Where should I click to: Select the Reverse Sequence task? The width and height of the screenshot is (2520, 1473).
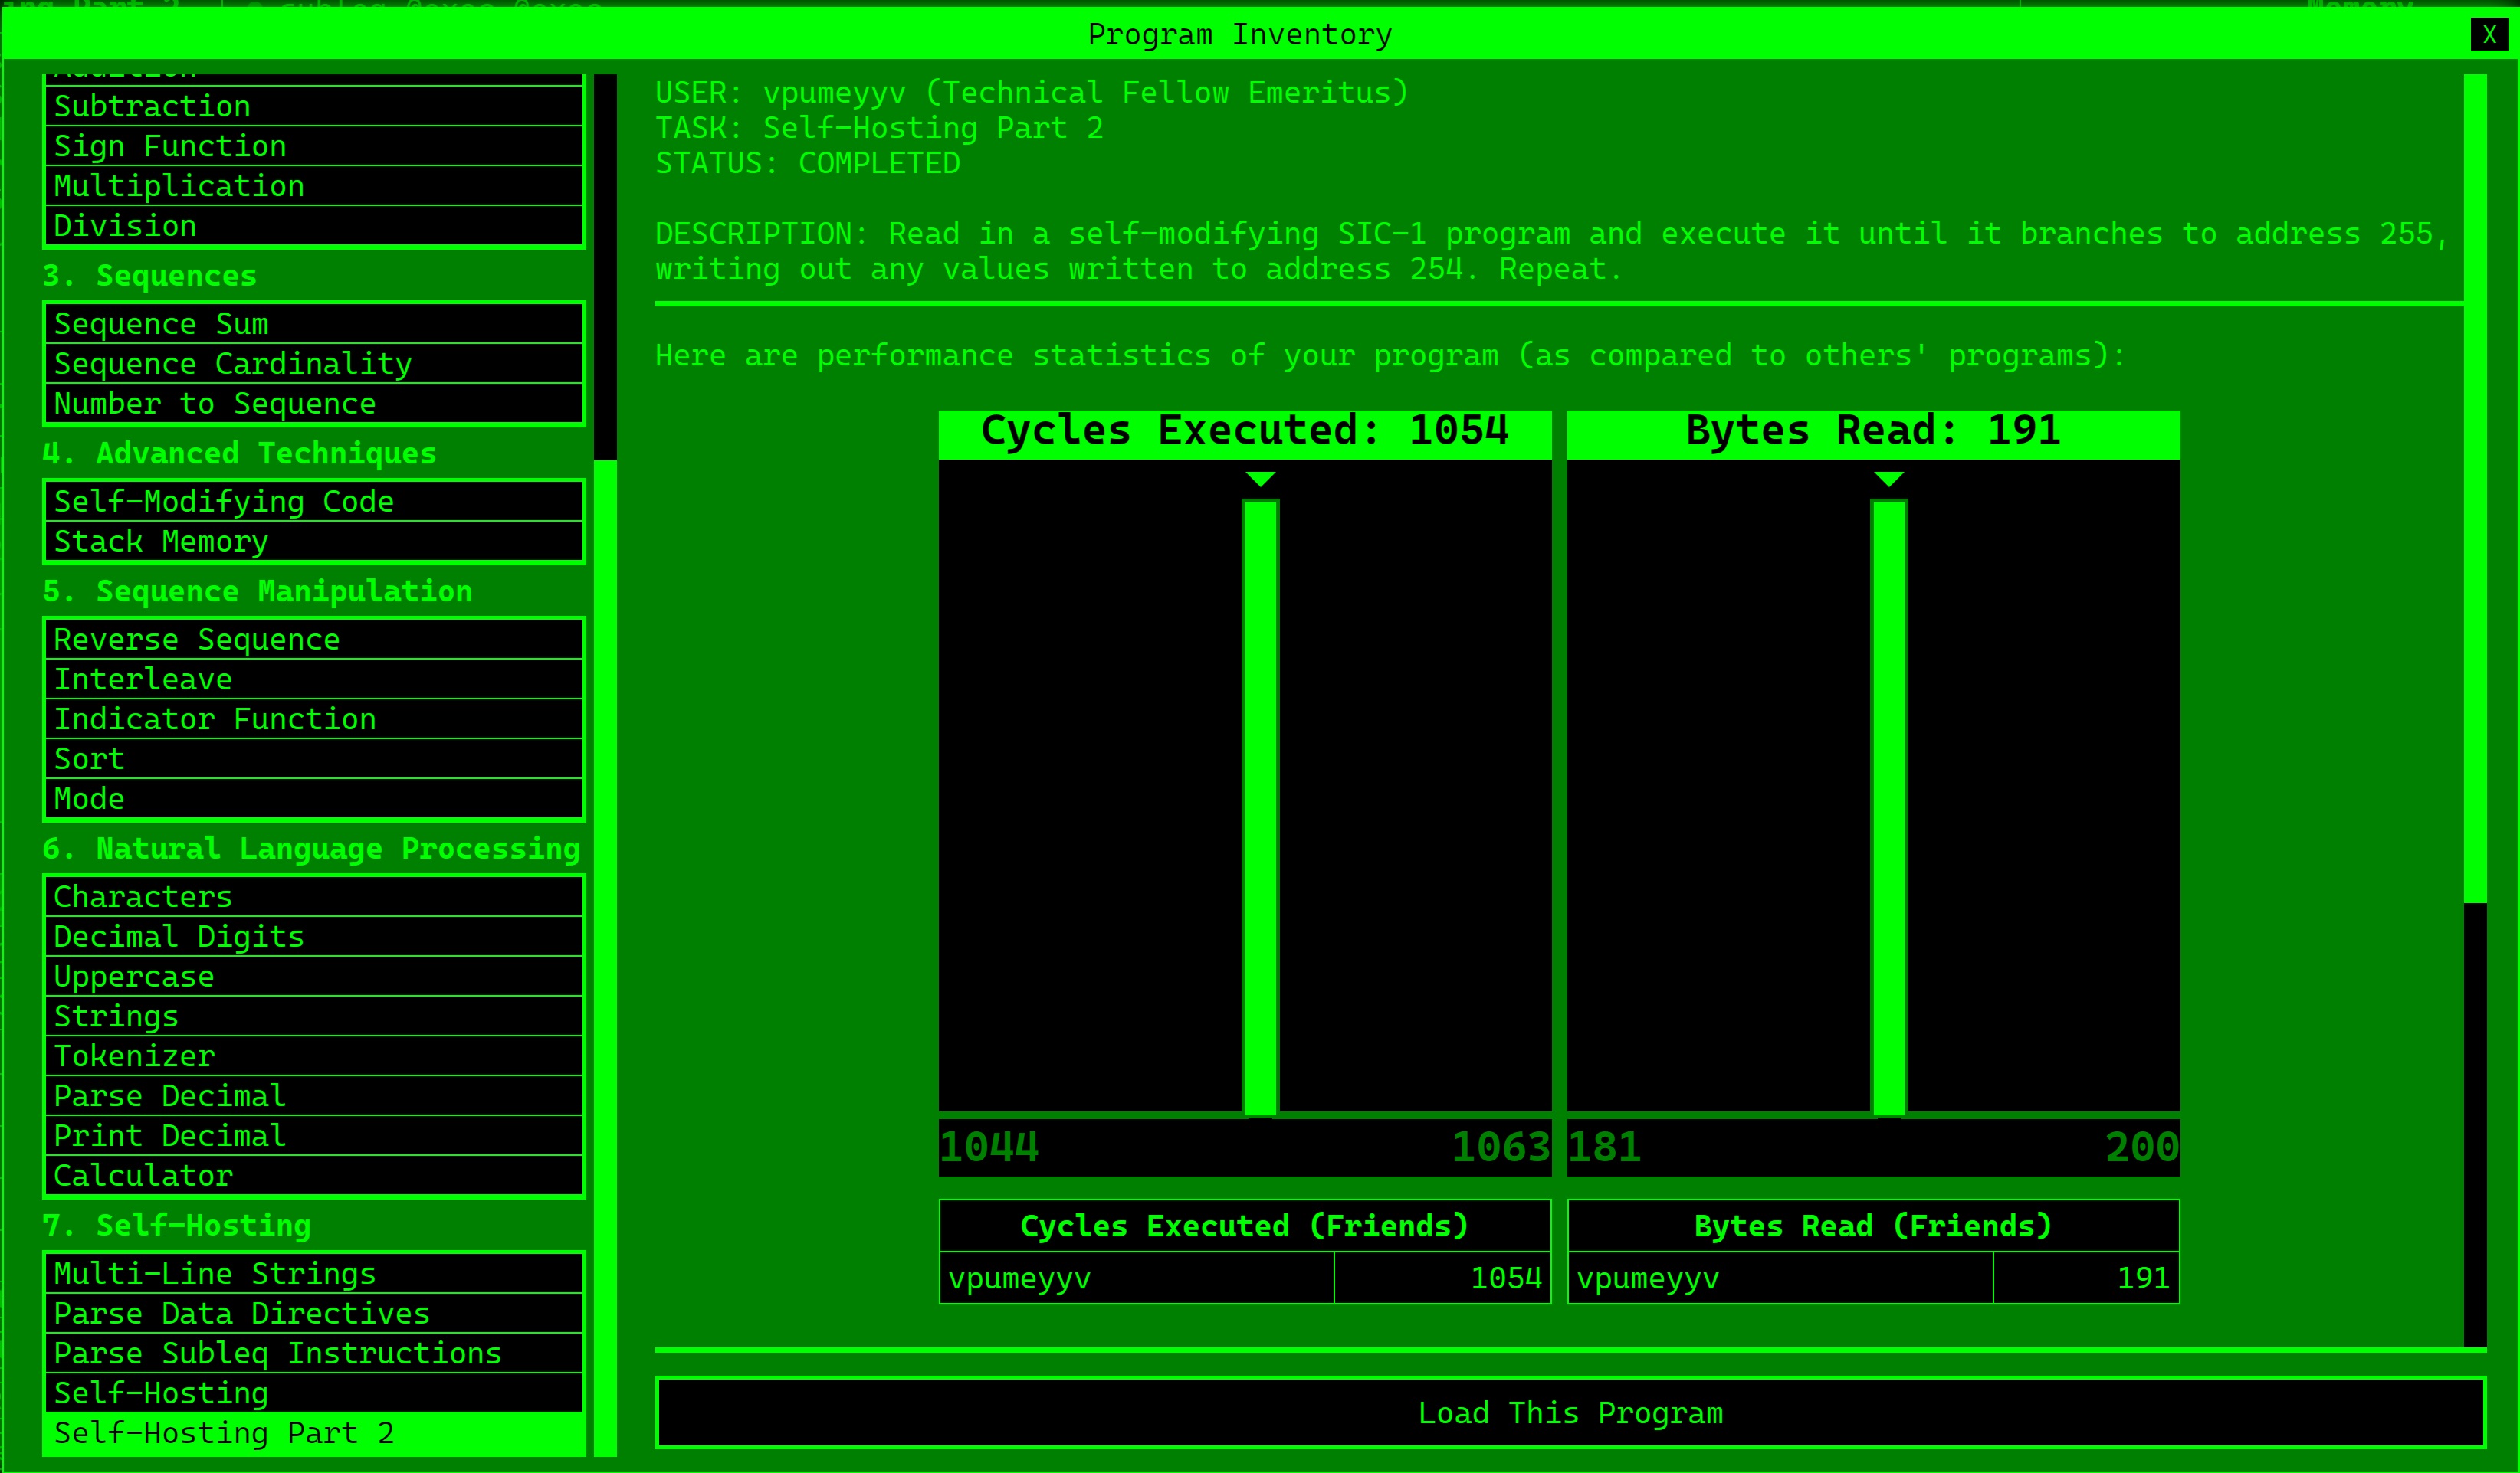[x=314, y=640]
